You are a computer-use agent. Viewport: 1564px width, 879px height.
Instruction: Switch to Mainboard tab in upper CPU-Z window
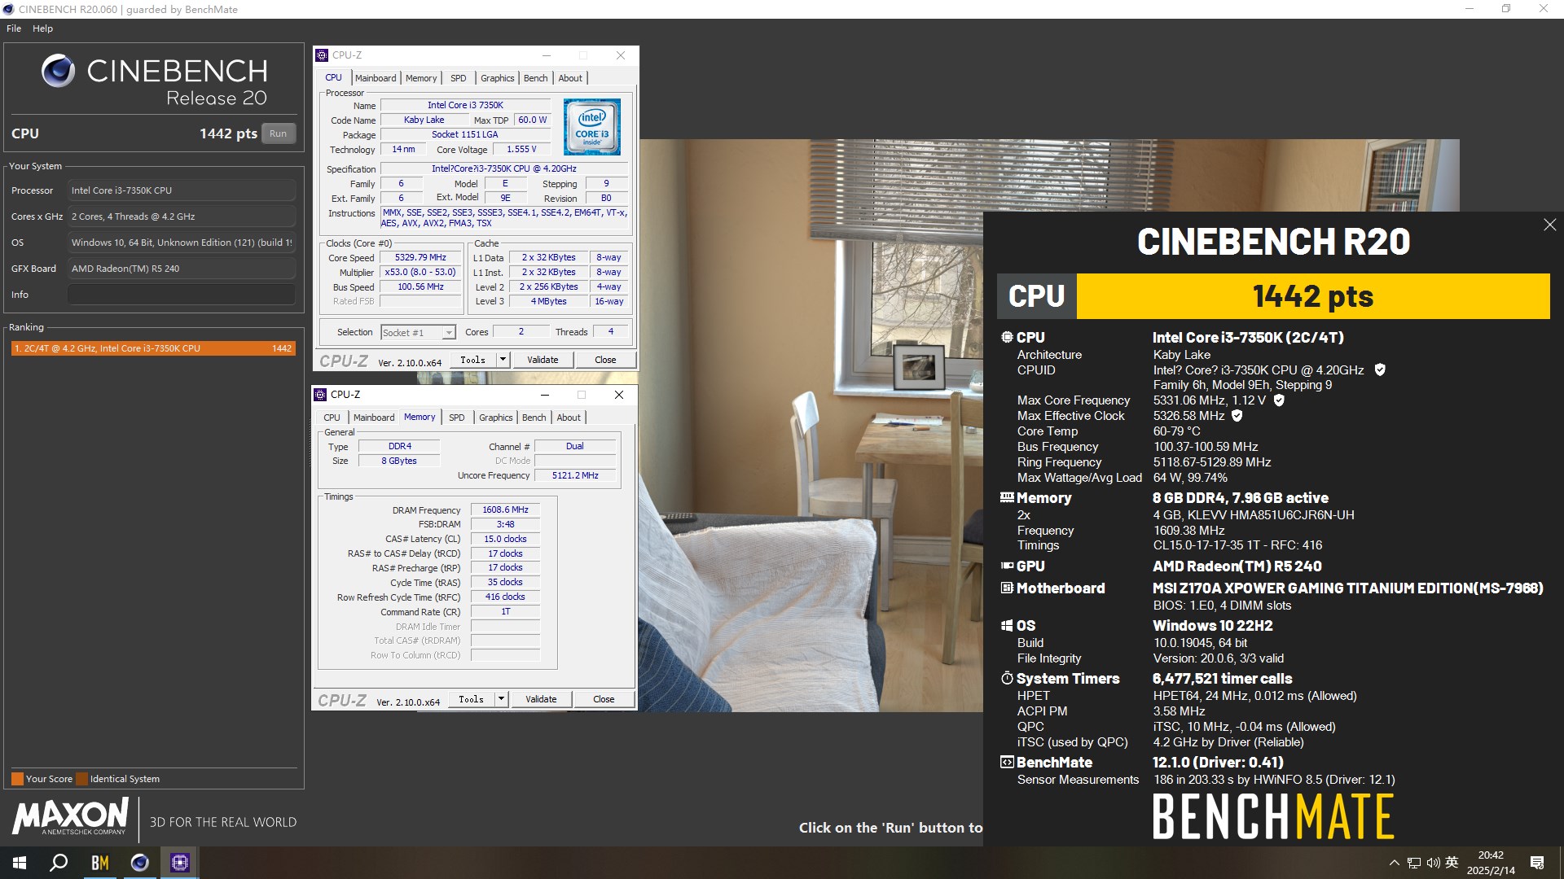376,78
